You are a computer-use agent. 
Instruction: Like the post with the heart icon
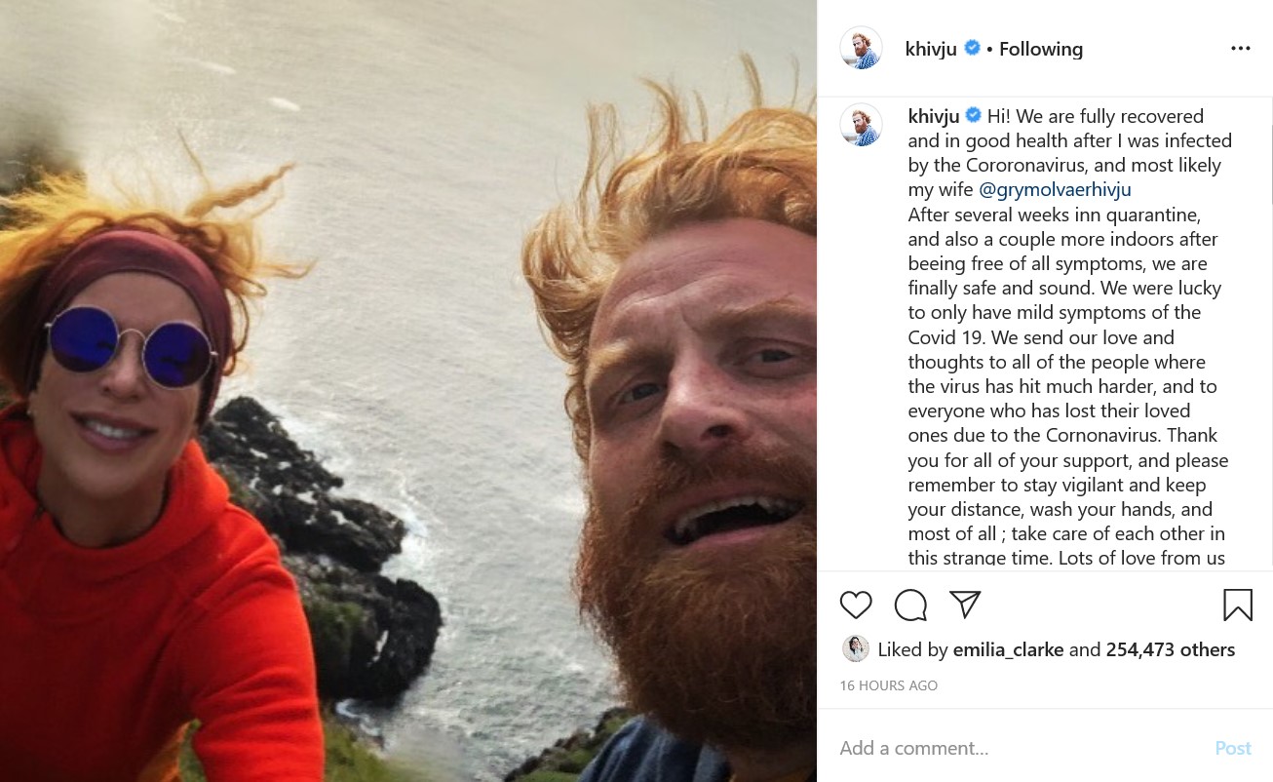pos(856,606)
